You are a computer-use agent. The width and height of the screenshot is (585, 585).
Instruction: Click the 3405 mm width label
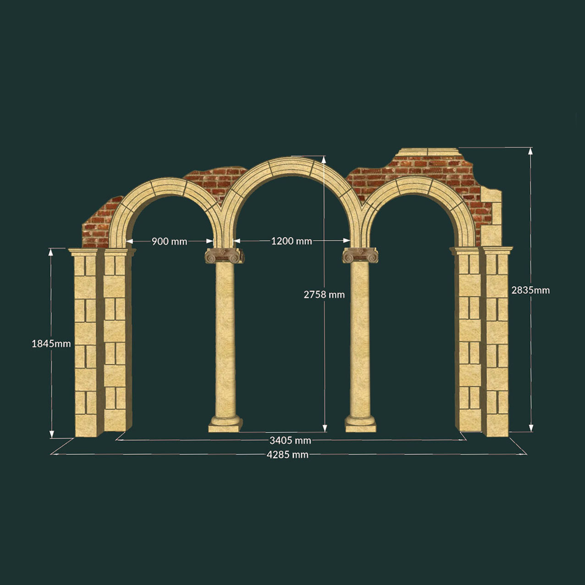click(x=290, y=441)
